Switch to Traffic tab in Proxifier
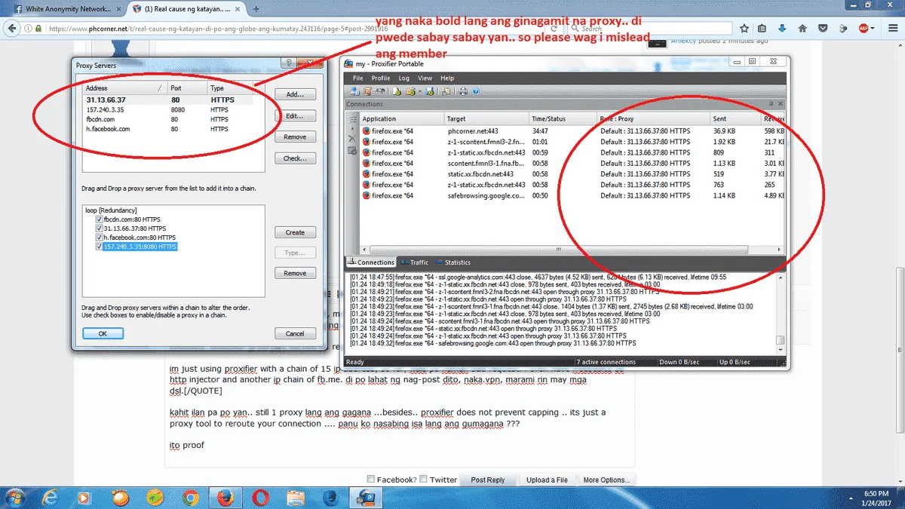The height and width of the screenshot is (509, 905). click(415, 262)
